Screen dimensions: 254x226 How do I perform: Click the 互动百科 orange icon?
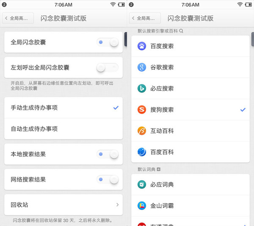(142, 131)
